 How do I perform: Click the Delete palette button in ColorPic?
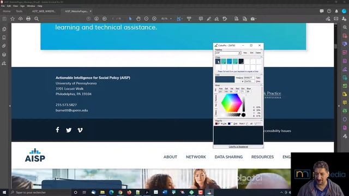click(x=258, y=53)
